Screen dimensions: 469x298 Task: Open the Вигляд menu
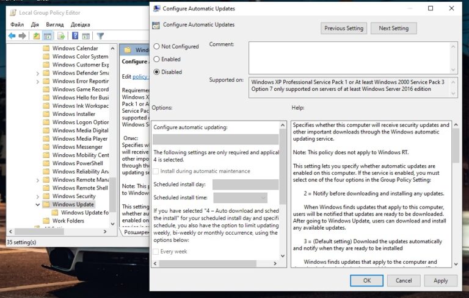click(55, 24)
